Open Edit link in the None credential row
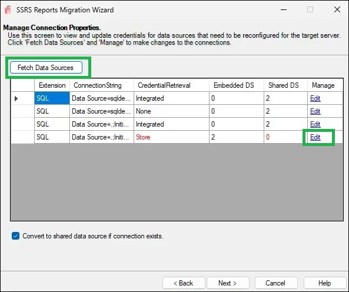349x292 pixels. click(x=315, y=111)
